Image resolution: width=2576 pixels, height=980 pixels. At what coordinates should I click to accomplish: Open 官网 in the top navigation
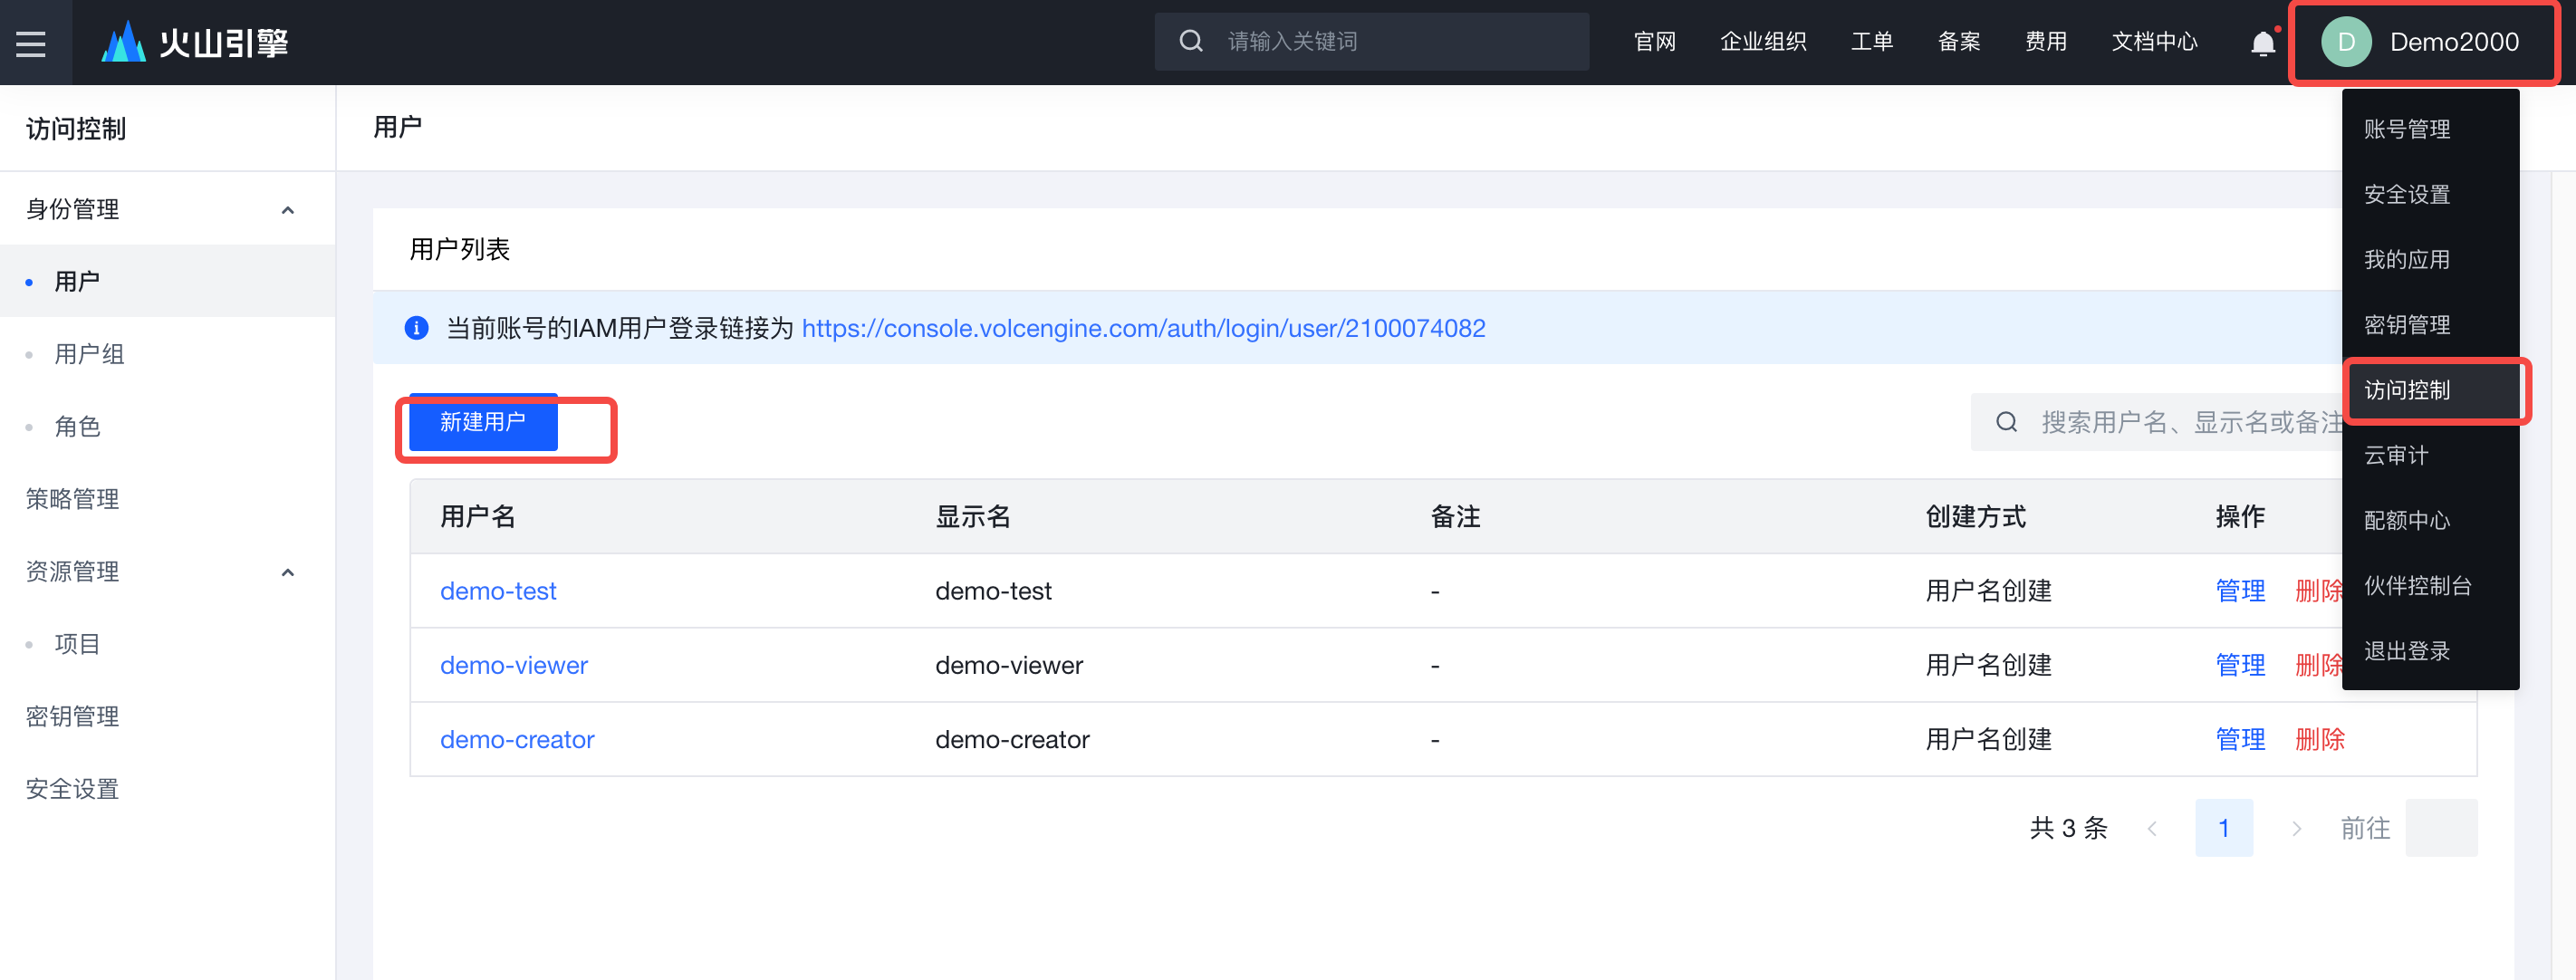1654,42
